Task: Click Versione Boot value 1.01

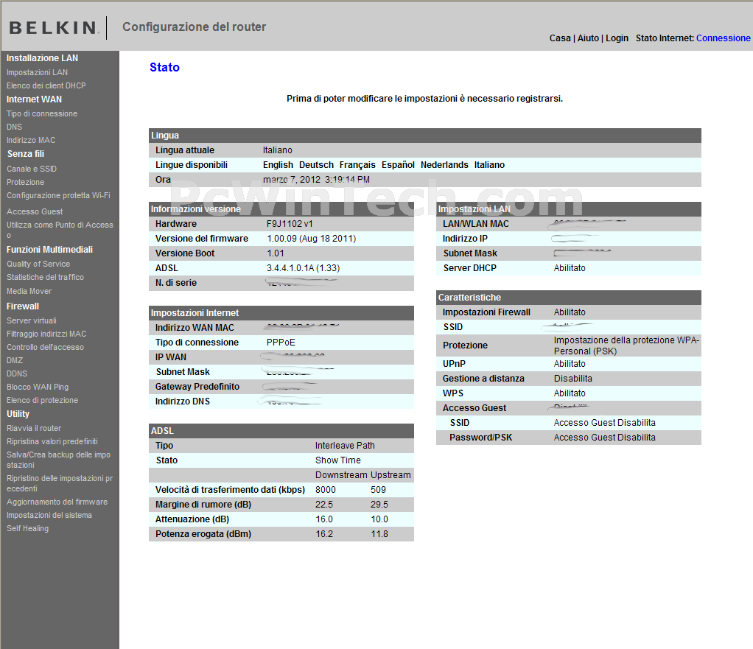Action: 276,253
